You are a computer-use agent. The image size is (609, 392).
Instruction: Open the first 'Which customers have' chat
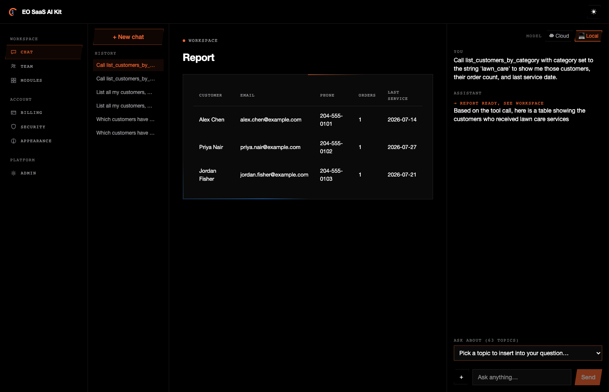pos(128,119)
